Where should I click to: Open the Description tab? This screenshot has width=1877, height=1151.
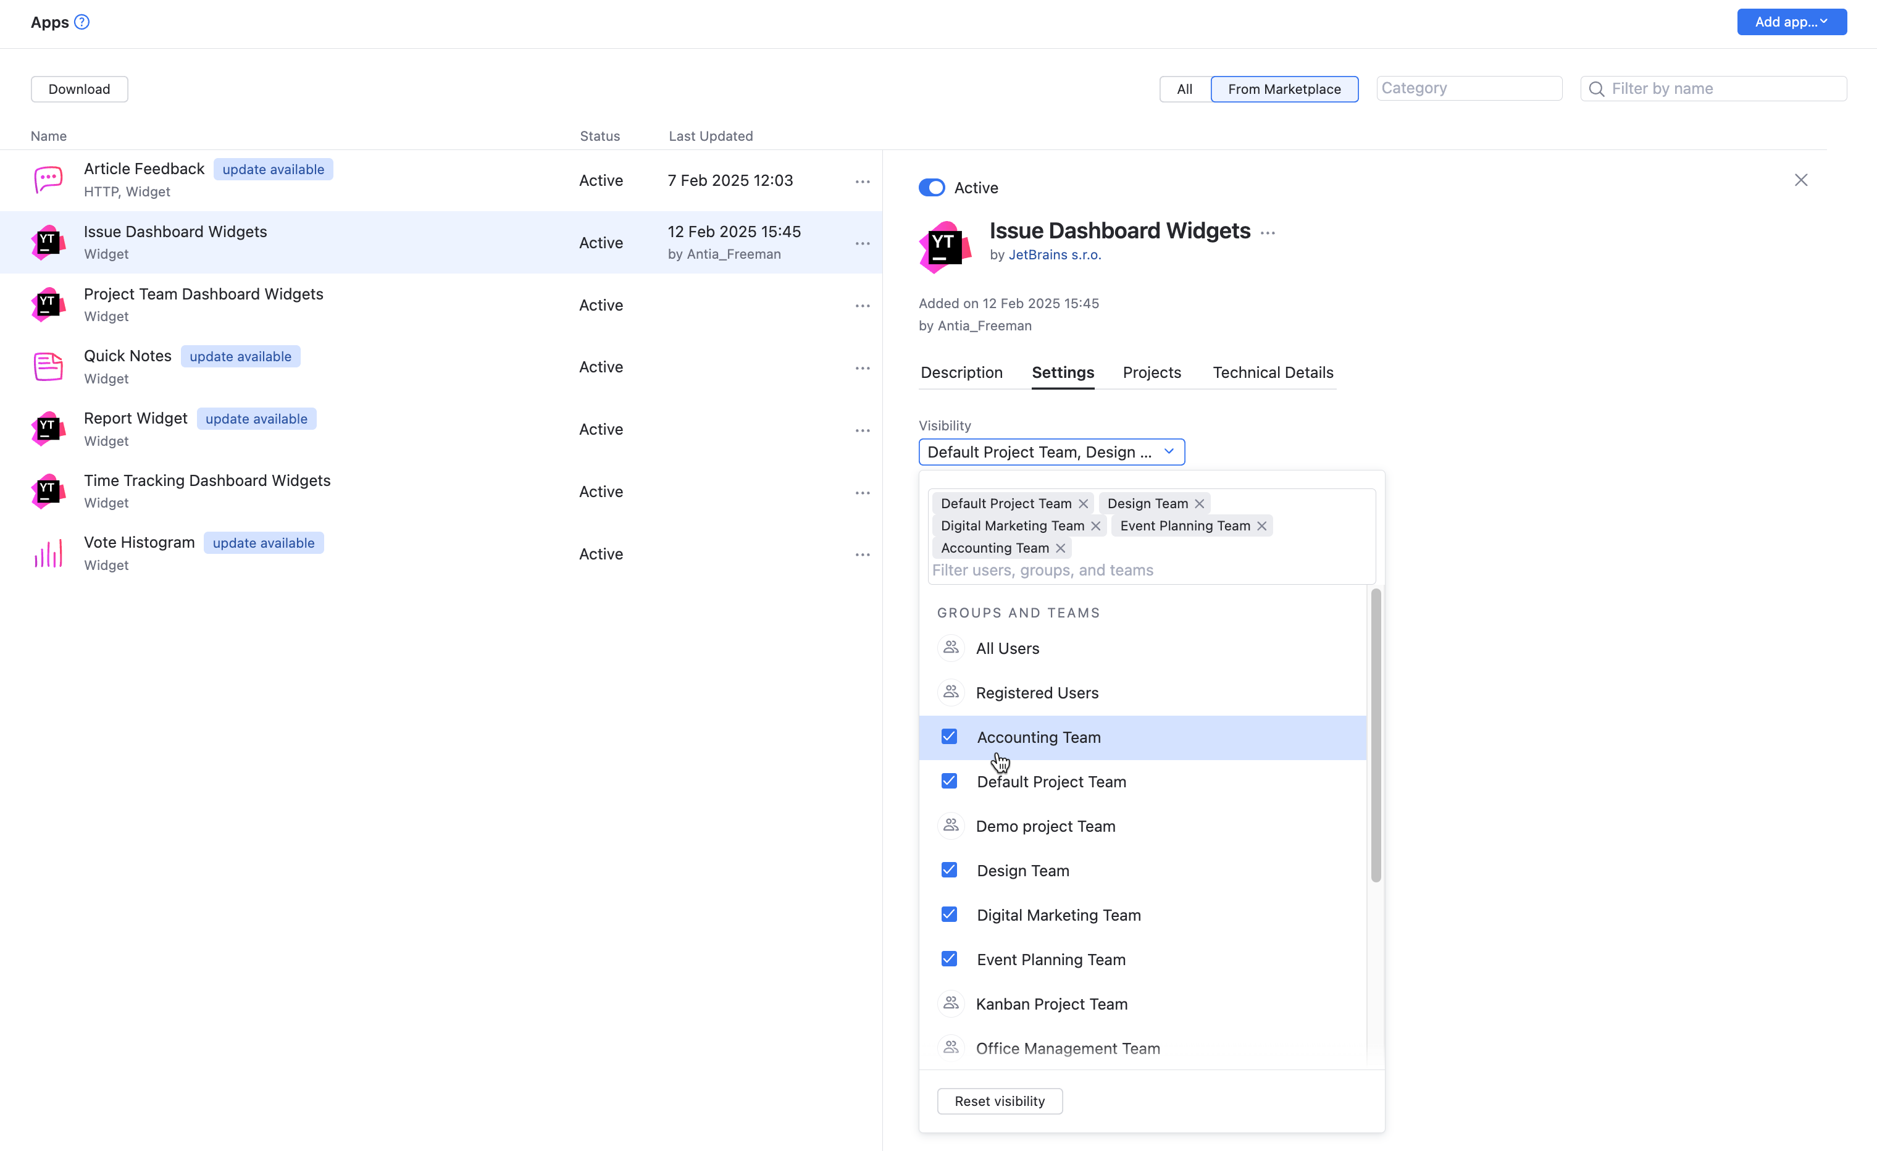tap(961, 372)
